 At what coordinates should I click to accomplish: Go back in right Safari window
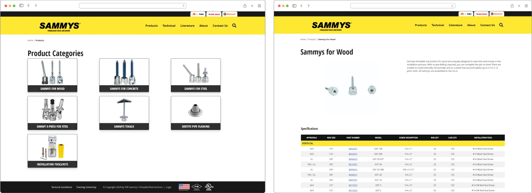click(301, 6)
